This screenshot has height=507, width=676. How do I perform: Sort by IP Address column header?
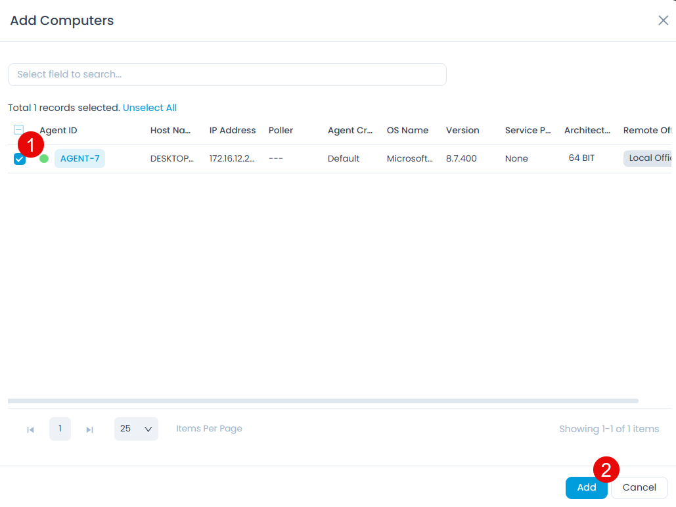pyautogui.click(x=232, y=130)
